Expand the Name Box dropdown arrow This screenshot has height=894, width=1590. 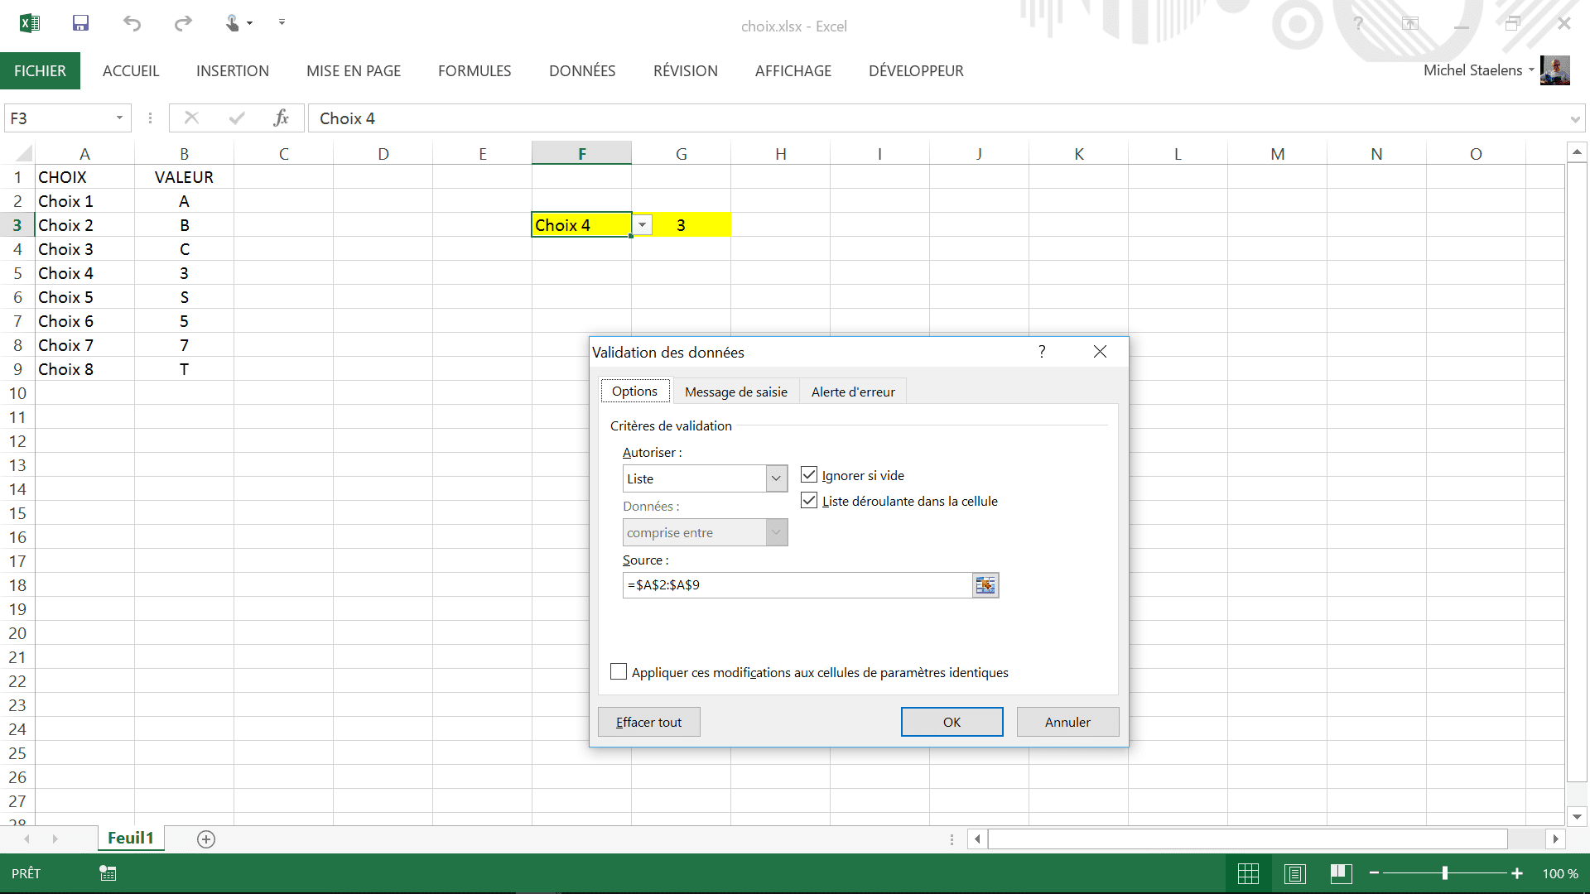pyautogui.click(x=119, y=118)
